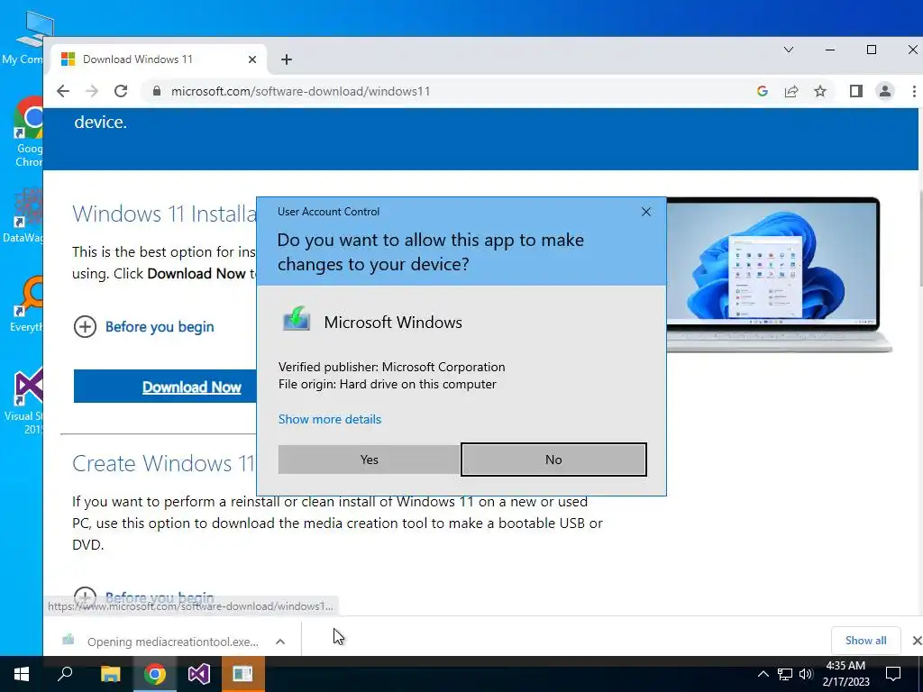The width and height of the screenshot is (923, 692).
Task: Click the Google icon in address bar
Action: [x=763, y=91]
